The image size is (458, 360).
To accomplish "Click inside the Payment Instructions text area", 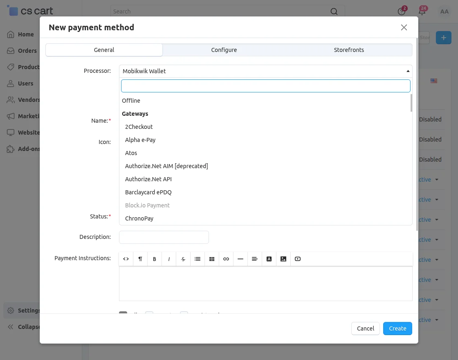I will (x=265, y=283).
